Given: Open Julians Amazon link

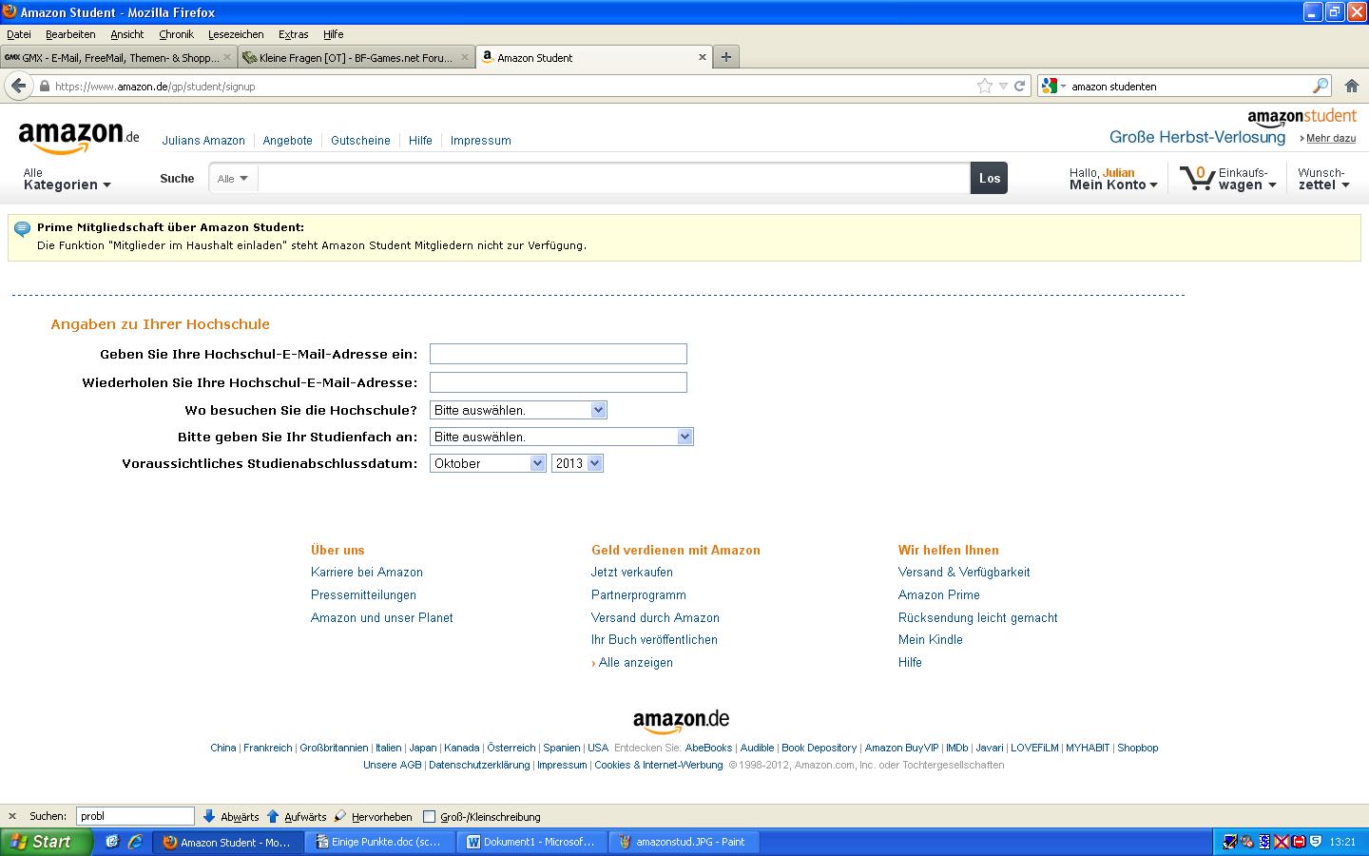Looking at the screenshot, I should (x=203, y=140).
